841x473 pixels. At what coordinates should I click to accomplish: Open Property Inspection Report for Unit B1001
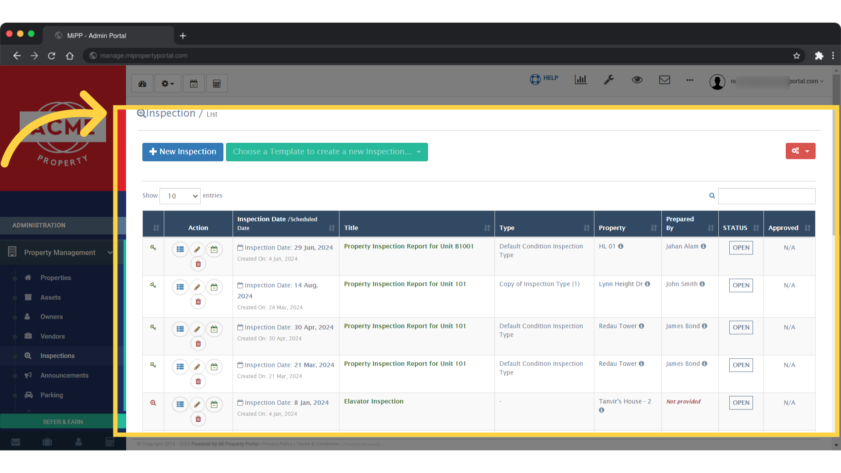(409, 247)
